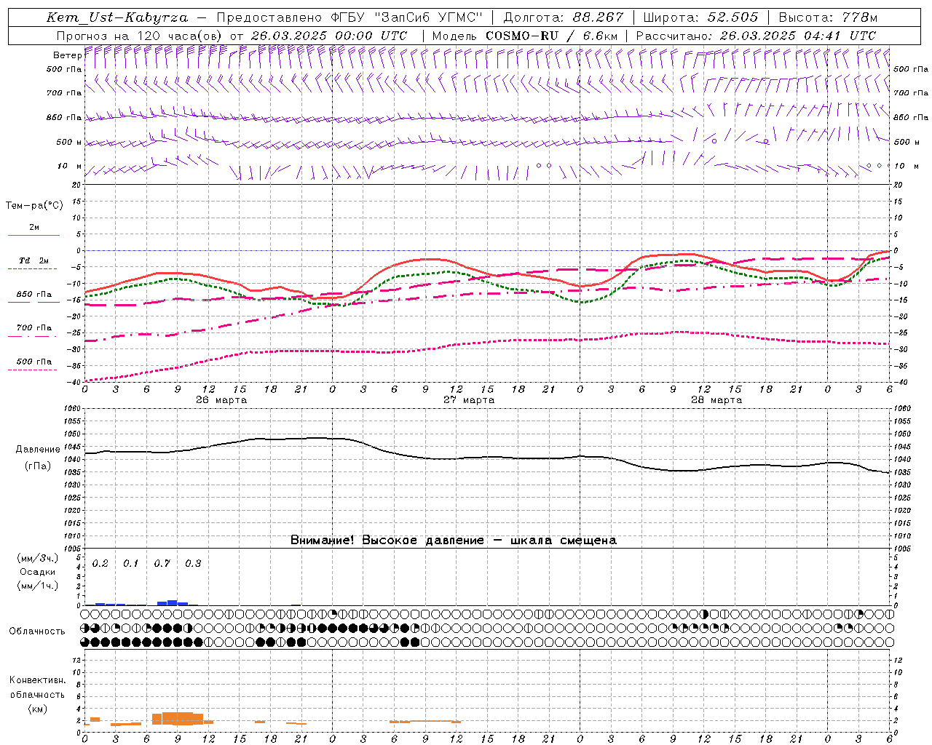Click the '10 м' wind level label on left

(70, 166)
